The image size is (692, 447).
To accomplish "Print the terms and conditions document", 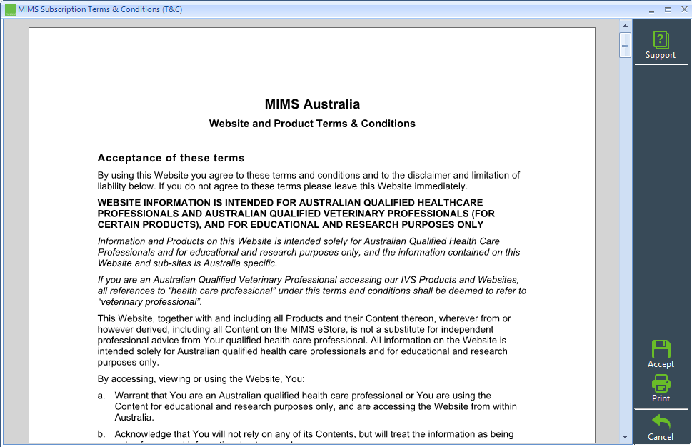I will [x=661, y=388].
